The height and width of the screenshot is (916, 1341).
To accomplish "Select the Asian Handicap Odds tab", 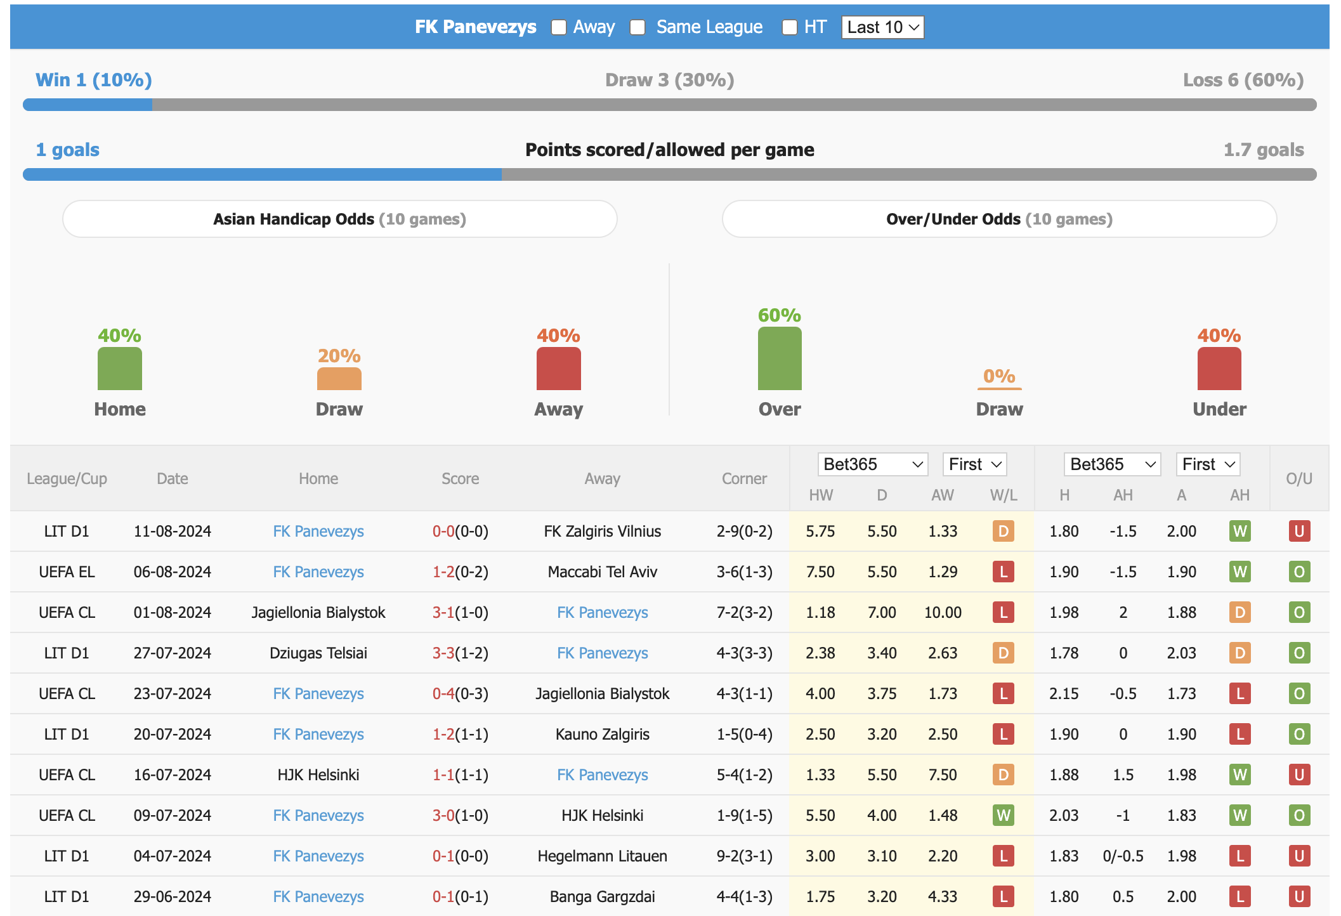I will pyautogui.click(x=340, y=219).
